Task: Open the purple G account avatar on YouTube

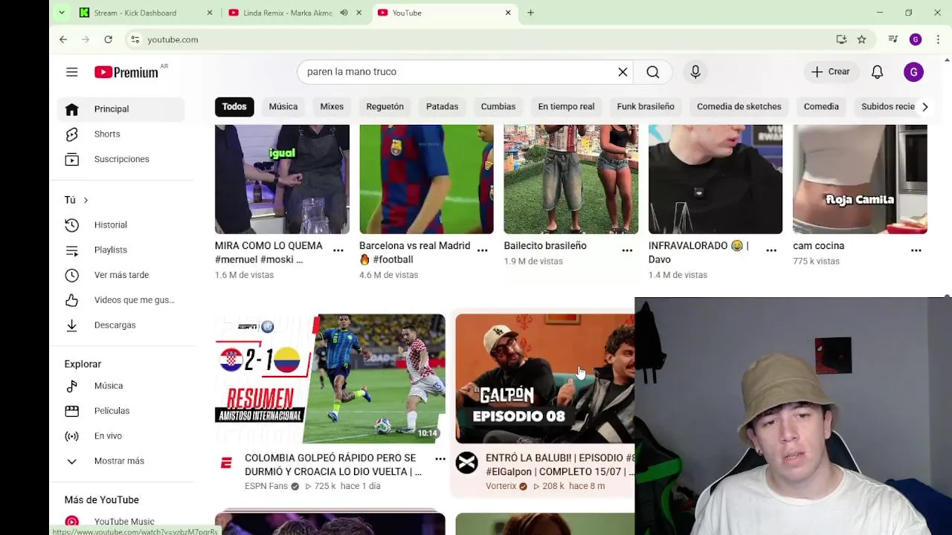Action: [913, 72]
